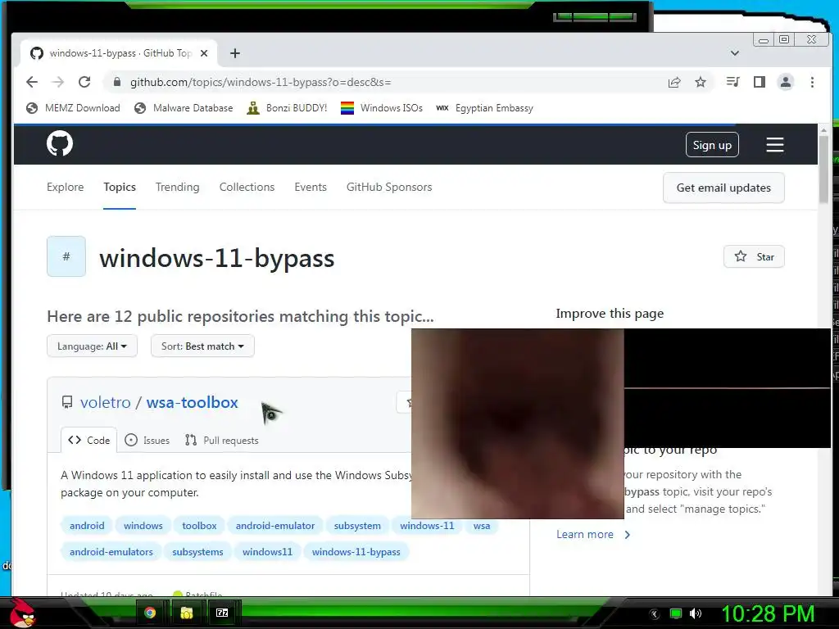This screenshot has height=629, width=839.
Task: Open the Trending tab
Action: point(177,187)
